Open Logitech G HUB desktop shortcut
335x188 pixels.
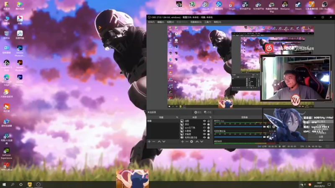(6, 66)
